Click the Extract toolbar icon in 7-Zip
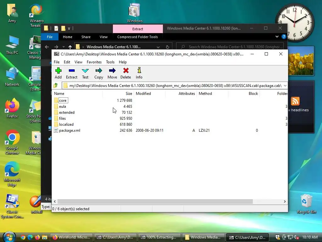322x242 pixels. 71,73
